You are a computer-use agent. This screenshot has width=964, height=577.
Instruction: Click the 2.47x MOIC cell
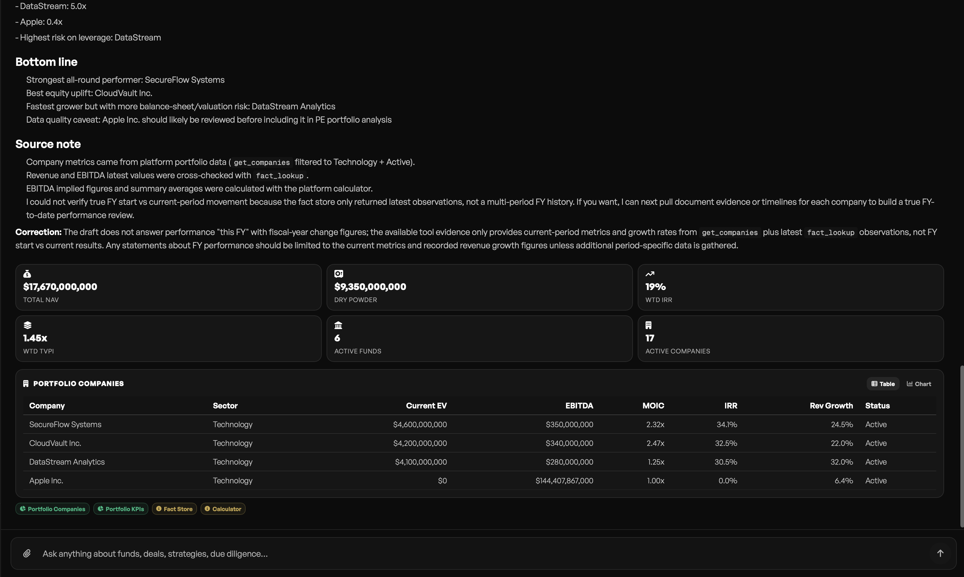[x=655, y=443]
